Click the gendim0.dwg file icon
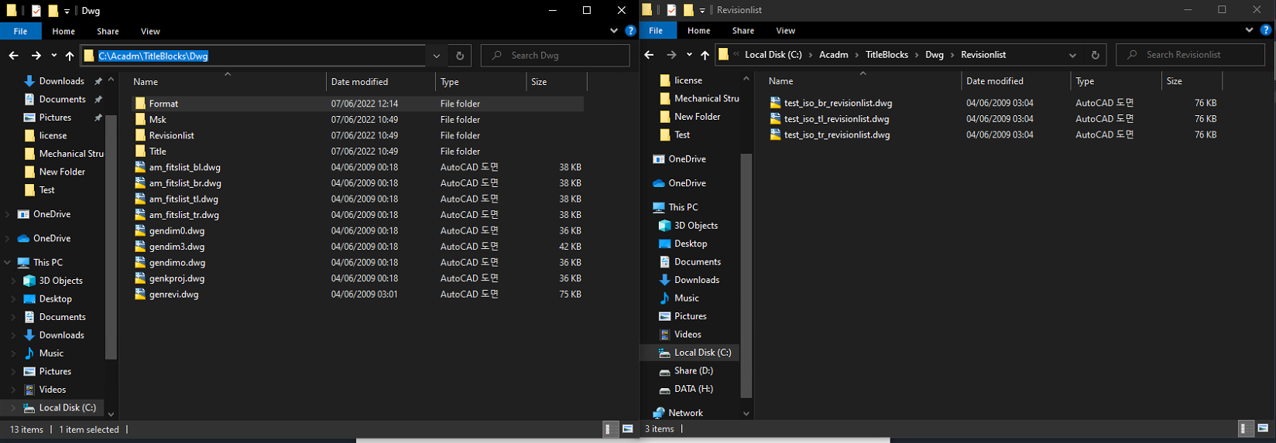 click(140, 230)
